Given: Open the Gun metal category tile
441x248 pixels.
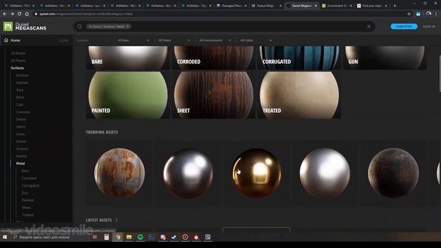Looking at the screenshot, I should 384,58.
